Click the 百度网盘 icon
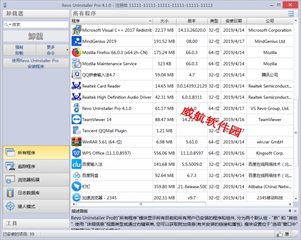This screenshot has width=301, height=240. pos(76,175)
